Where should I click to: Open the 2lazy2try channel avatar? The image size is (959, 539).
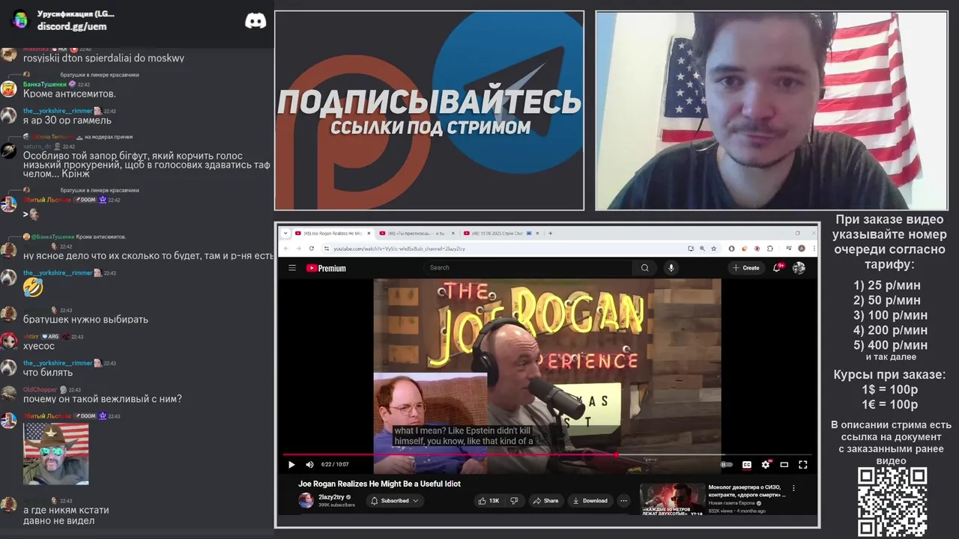(306, 501)
